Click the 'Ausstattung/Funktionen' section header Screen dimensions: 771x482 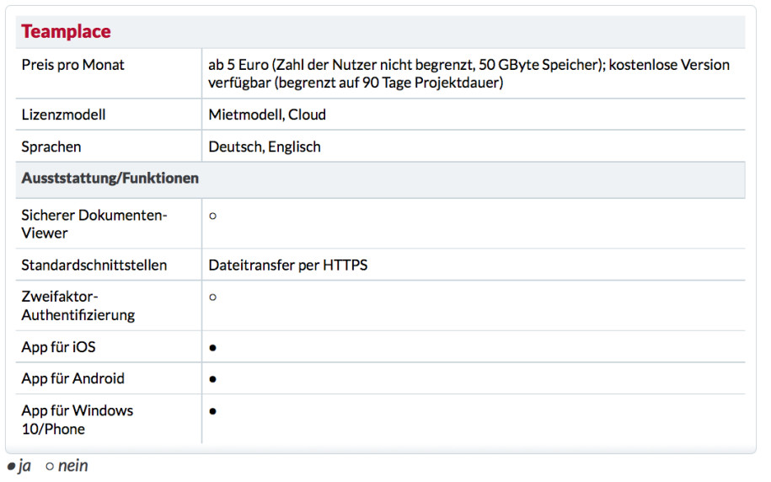pos(110,178)
